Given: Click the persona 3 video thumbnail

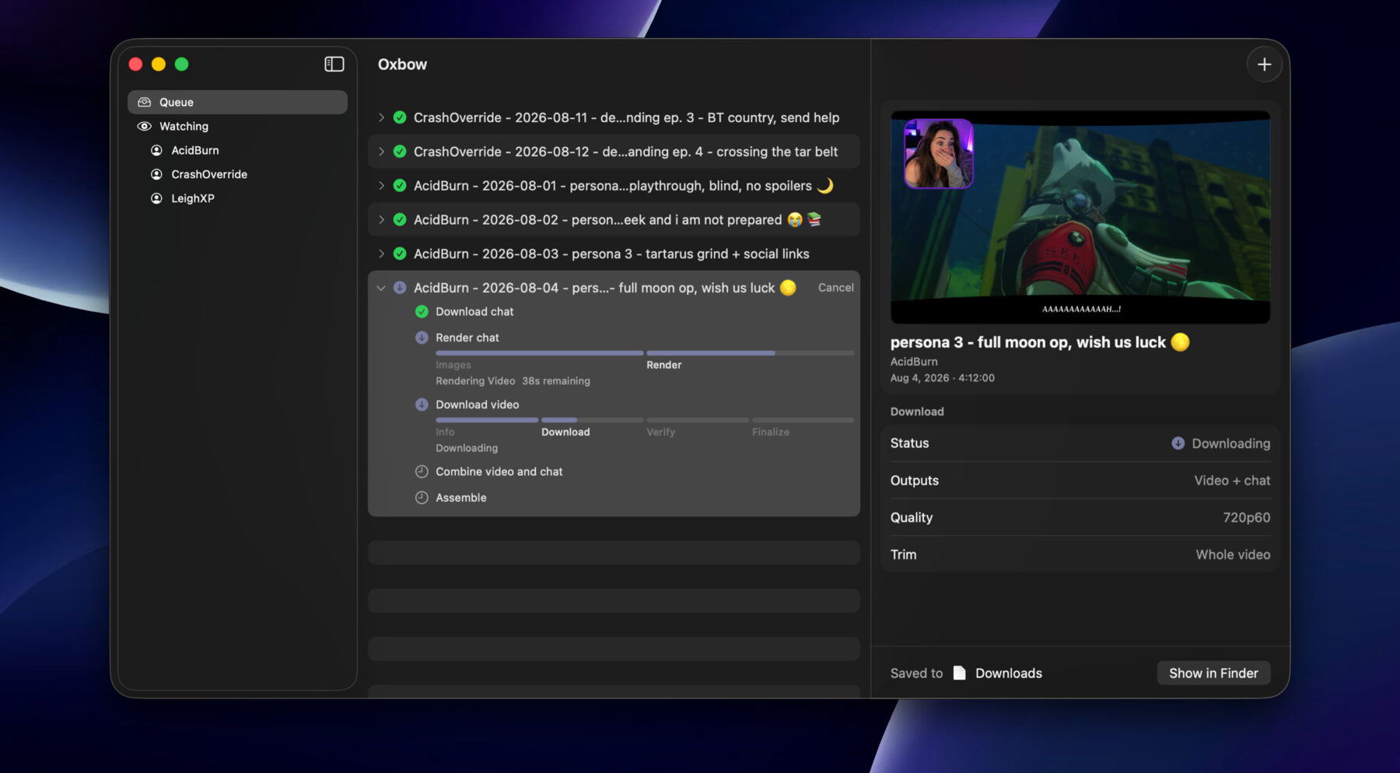Looking at the screenshot, I should (1080, 217).
